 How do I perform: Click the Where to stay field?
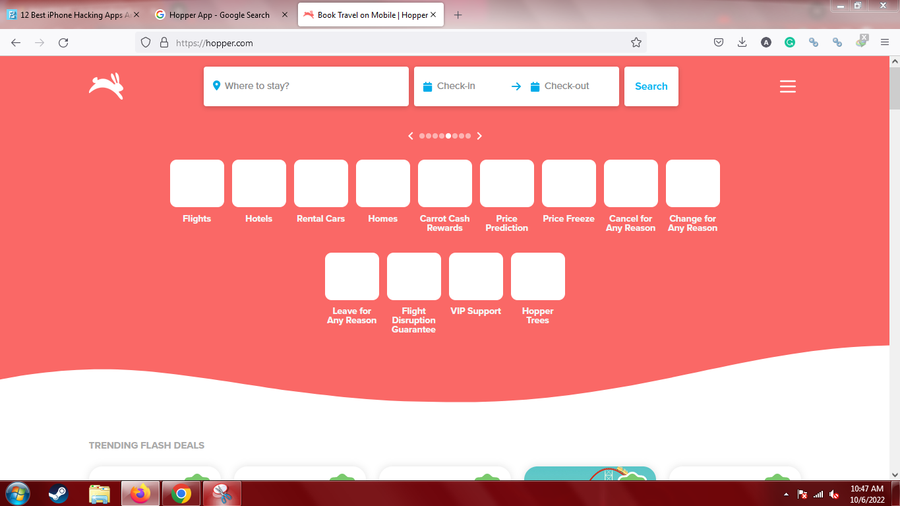[x=306, y=86]
